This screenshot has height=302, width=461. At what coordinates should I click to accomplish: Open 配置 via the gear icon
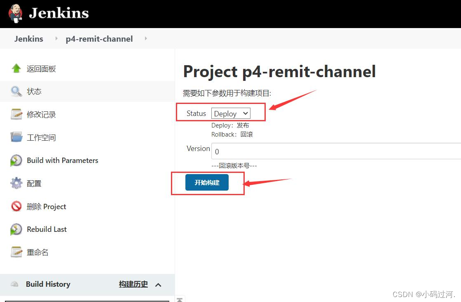coord(16,183)
